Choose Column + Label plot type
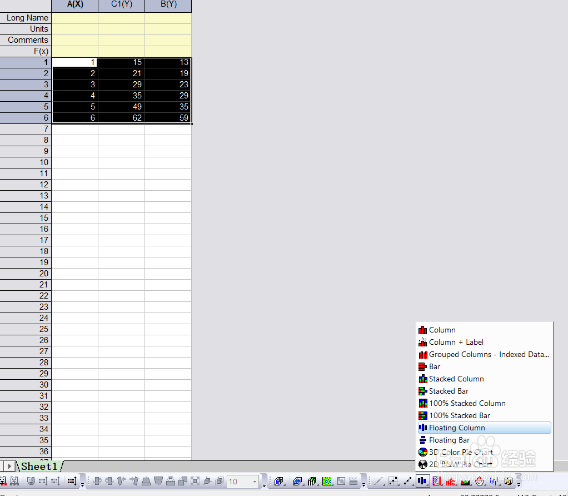The image size is (568, 496). click(484, 342)
